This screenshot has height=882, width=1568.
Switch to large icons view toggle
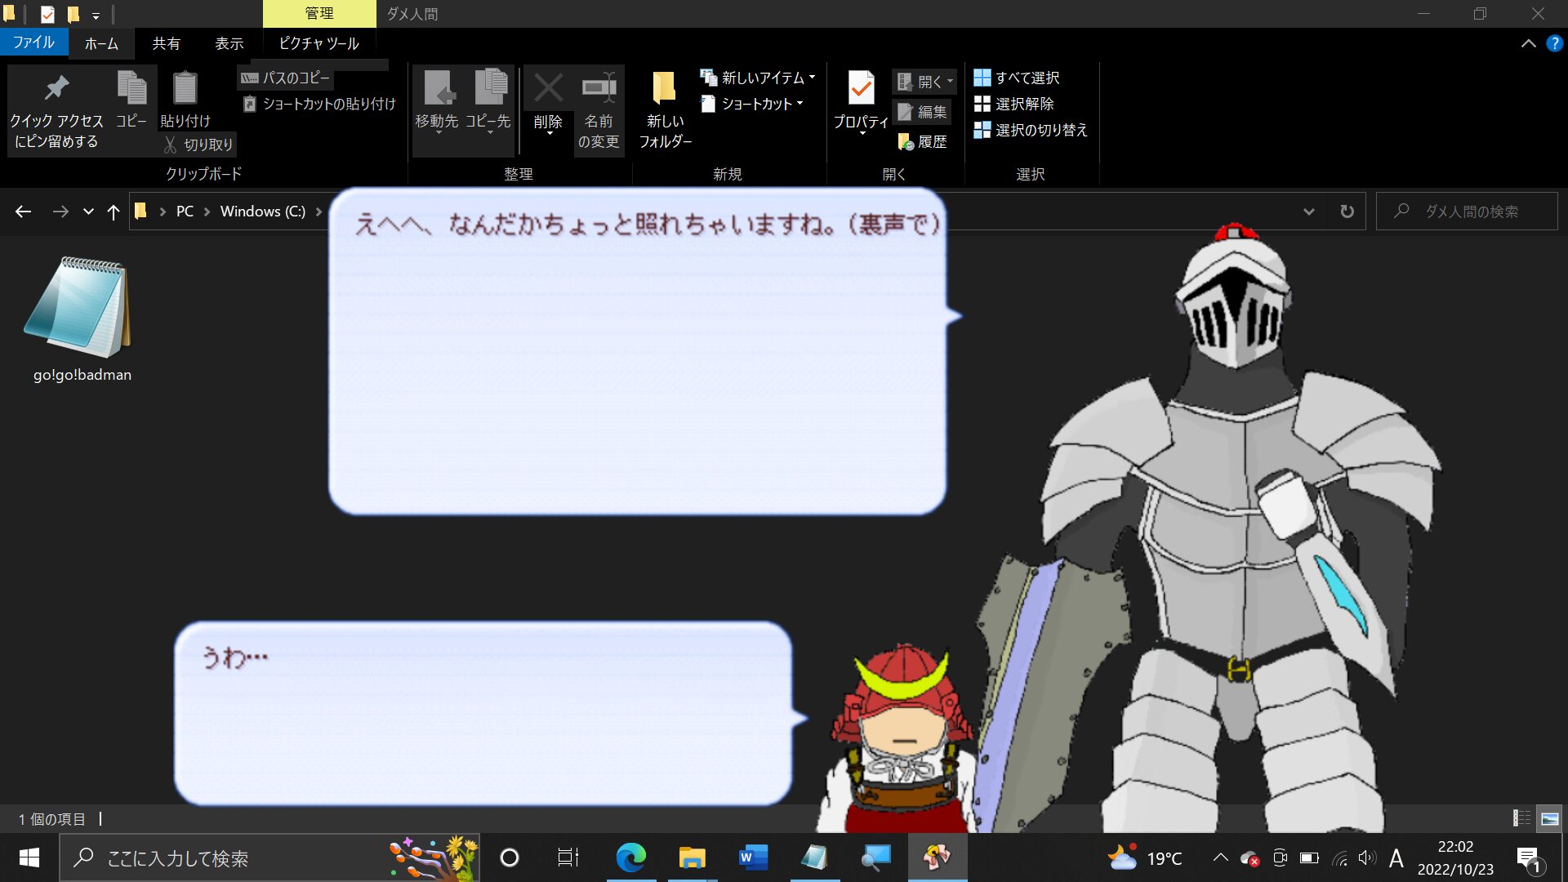point(1549,818)
